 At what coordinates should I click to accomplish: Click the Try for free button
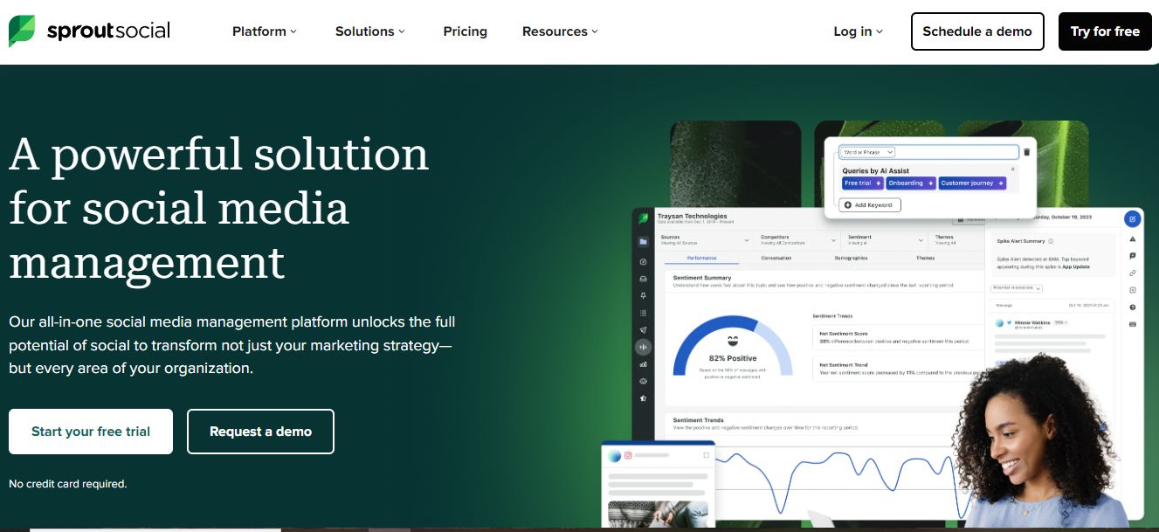[1105, 31]
